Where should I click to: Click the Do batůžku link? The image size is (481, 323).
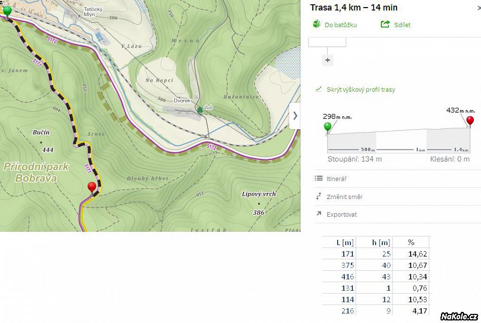341,25
